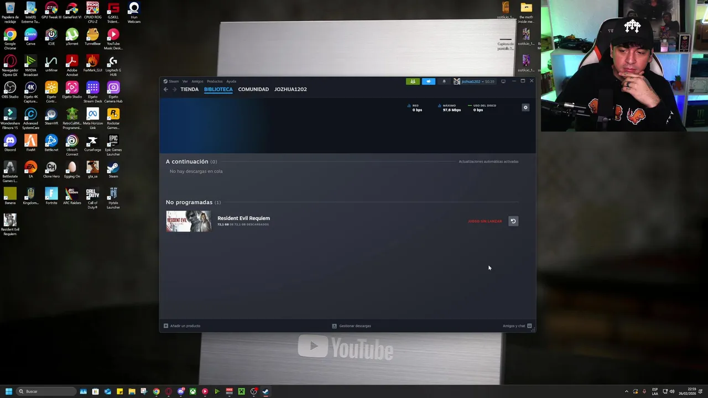This screenshot has height=398, width=708.
Task: Open the Windows Start button
Action: tap(8, 391)
